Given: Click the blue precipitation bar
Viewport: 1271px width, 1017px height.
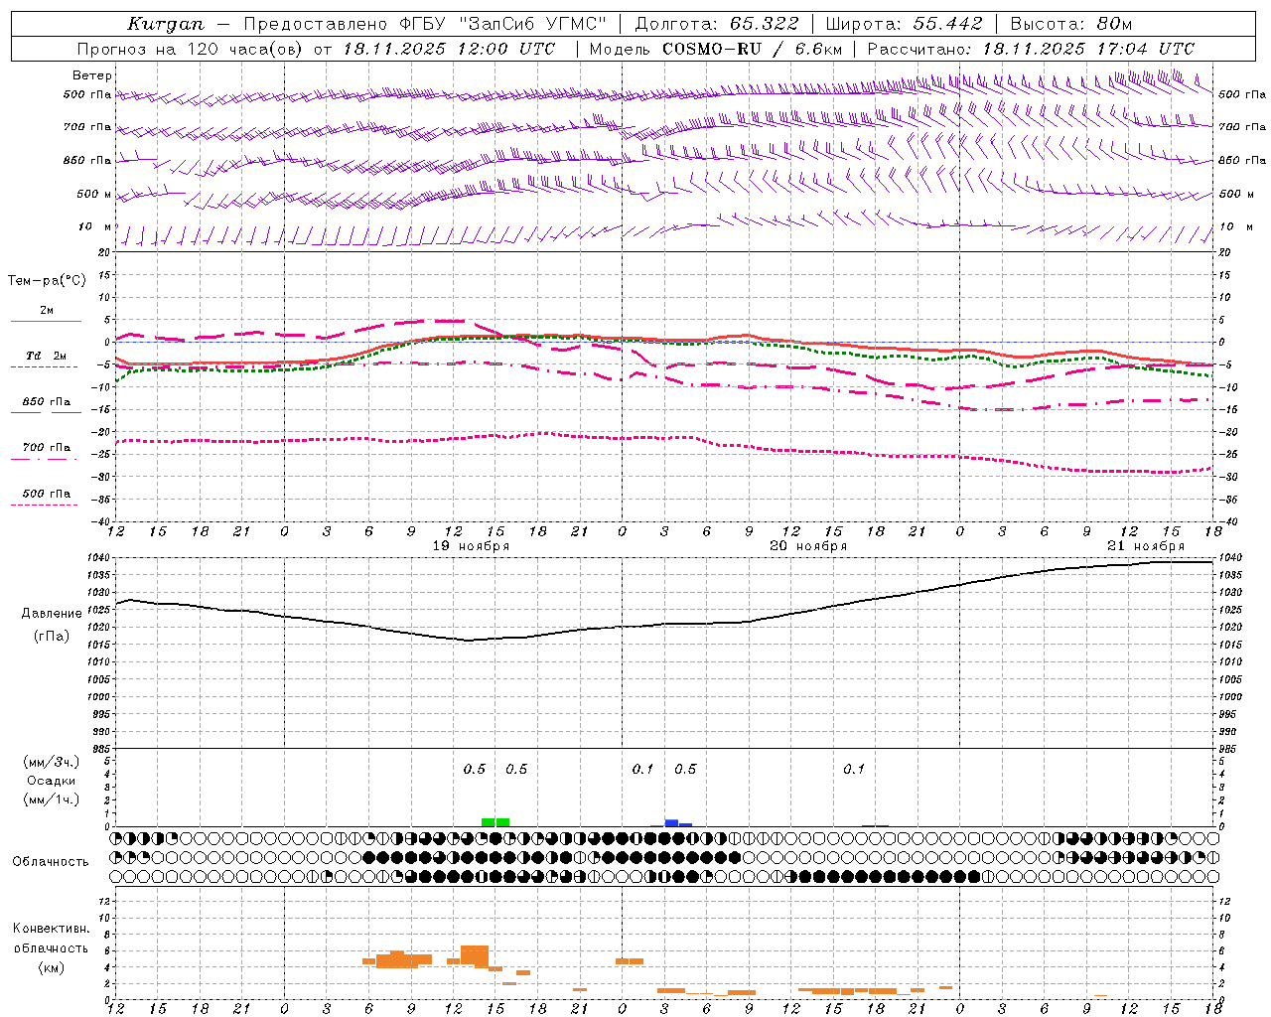Looking at the screenshot, I should (x=672, y=822).
